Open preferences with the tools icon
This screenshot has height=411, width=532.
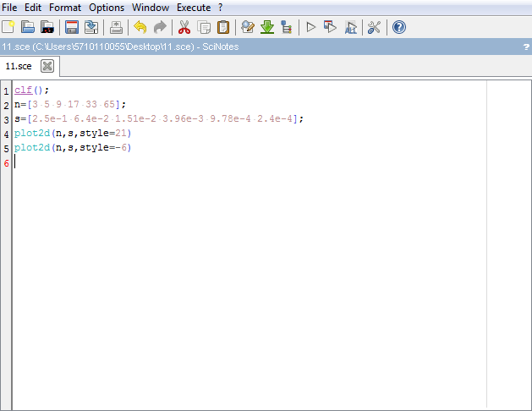[x=374, y=27]
